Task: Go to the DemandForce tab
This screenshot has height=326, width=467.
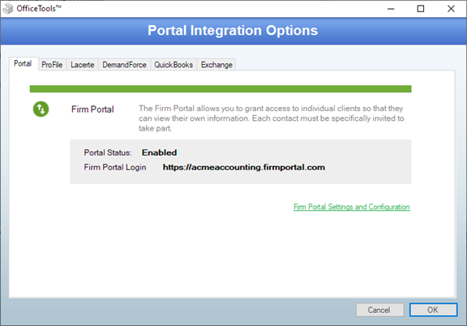Action: pos(124,65)
